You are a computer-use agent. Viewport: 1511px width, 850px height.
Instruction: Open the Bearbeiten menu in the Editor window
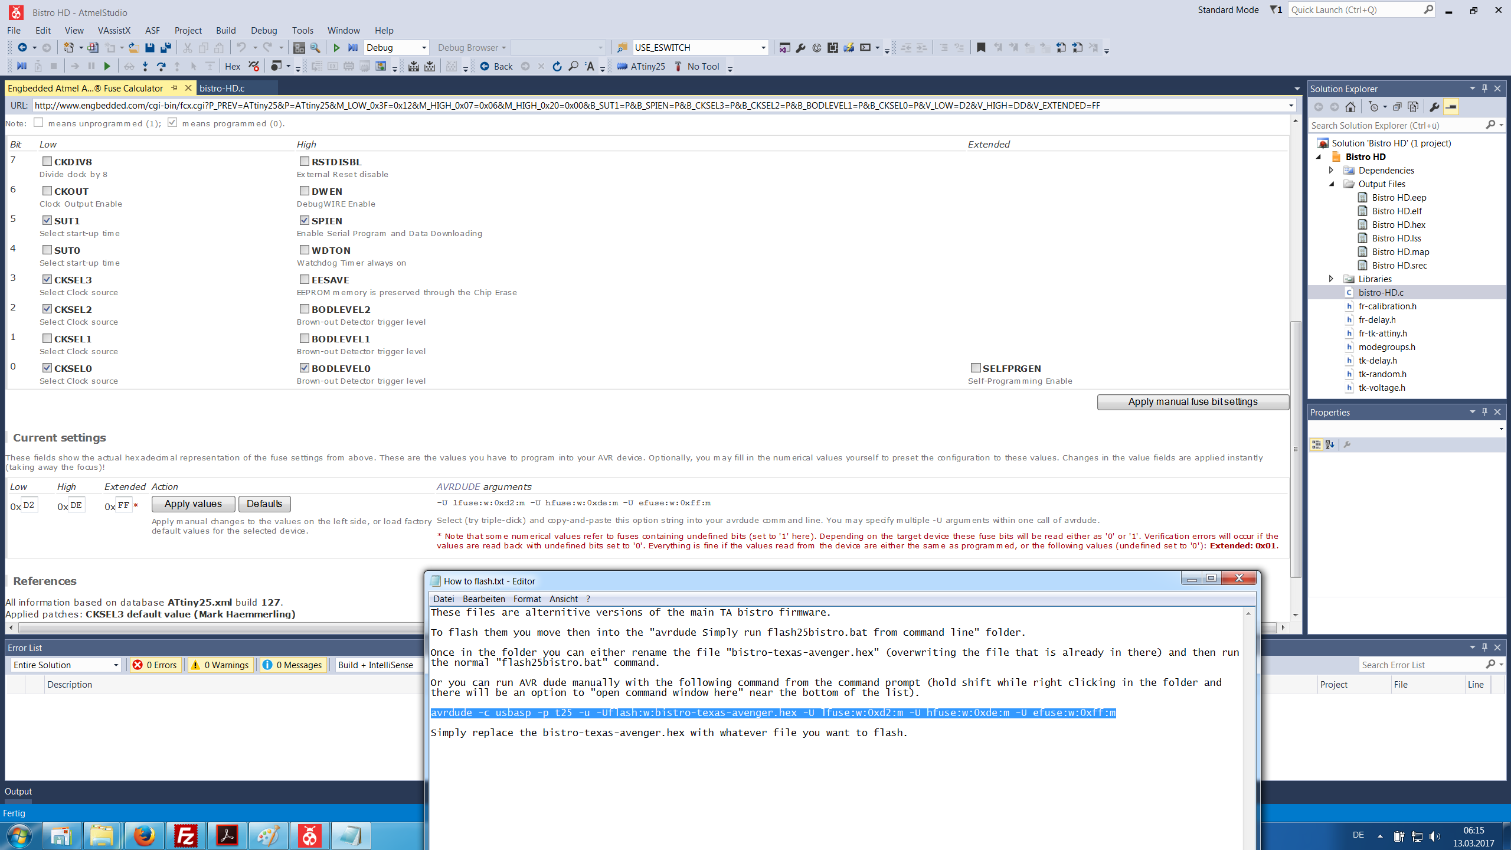tap(483, 599)
